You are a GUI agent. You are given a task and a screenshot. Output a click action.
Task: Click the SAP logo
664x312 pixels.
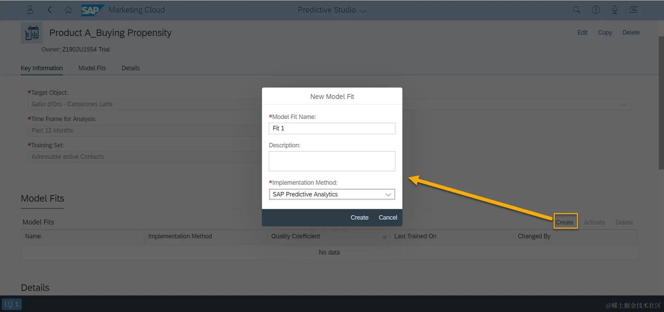pos(92,10)
